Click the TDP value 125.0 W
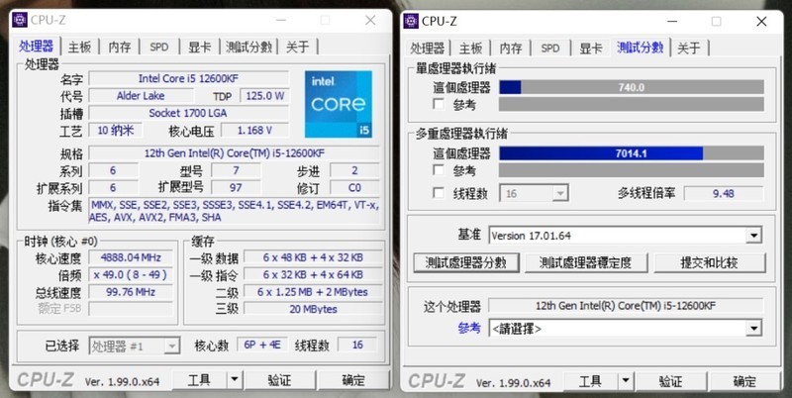The width and height of the screenshot is (792, 398). pos(264,95)
